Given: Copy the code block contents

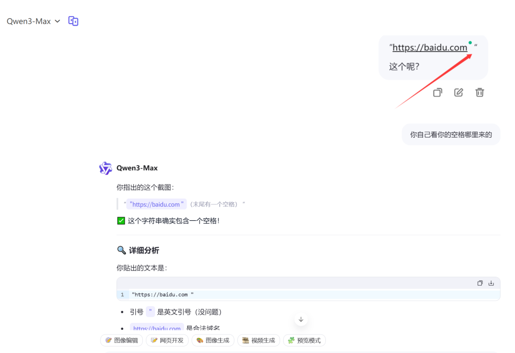Looking at the screenshot, I should click(480, 283).
